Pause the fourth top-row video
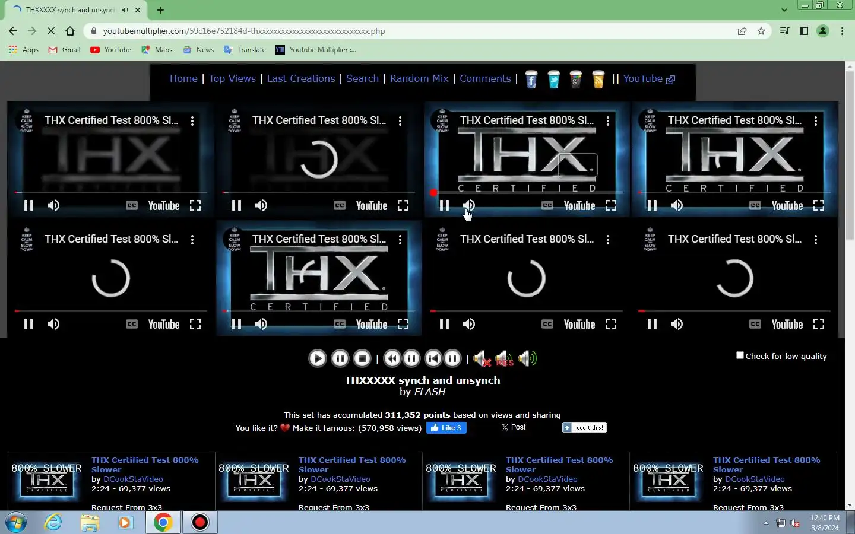 652,205
